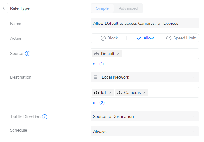Remove the IoT network tag
Image resolution: width=204 pixels, height=142 pixels.
110,92
